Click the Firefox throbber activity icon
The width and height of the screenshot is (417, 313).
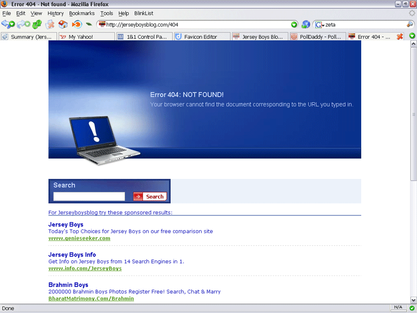(412, 13)
